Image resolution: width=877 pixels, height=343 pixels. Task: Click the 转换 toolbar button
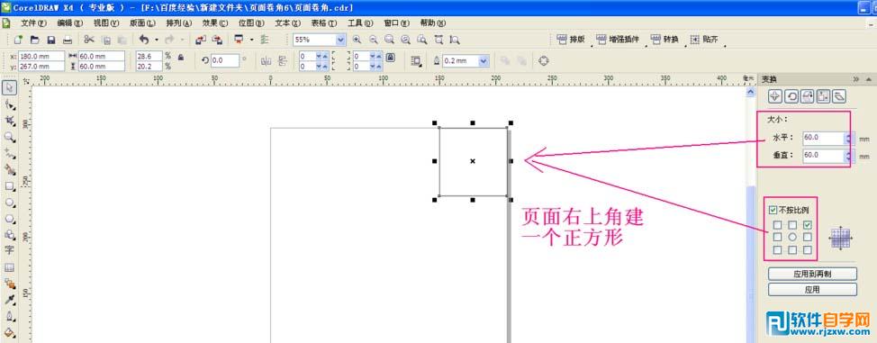(x=665, y=40)
